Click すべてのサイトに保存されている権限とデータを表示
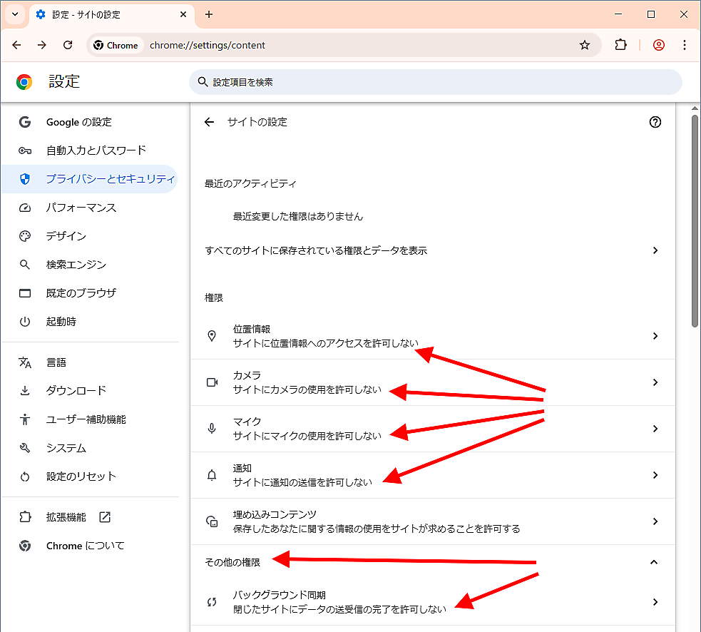The height and width of the screenshot is (632, 701). point(432,250)
